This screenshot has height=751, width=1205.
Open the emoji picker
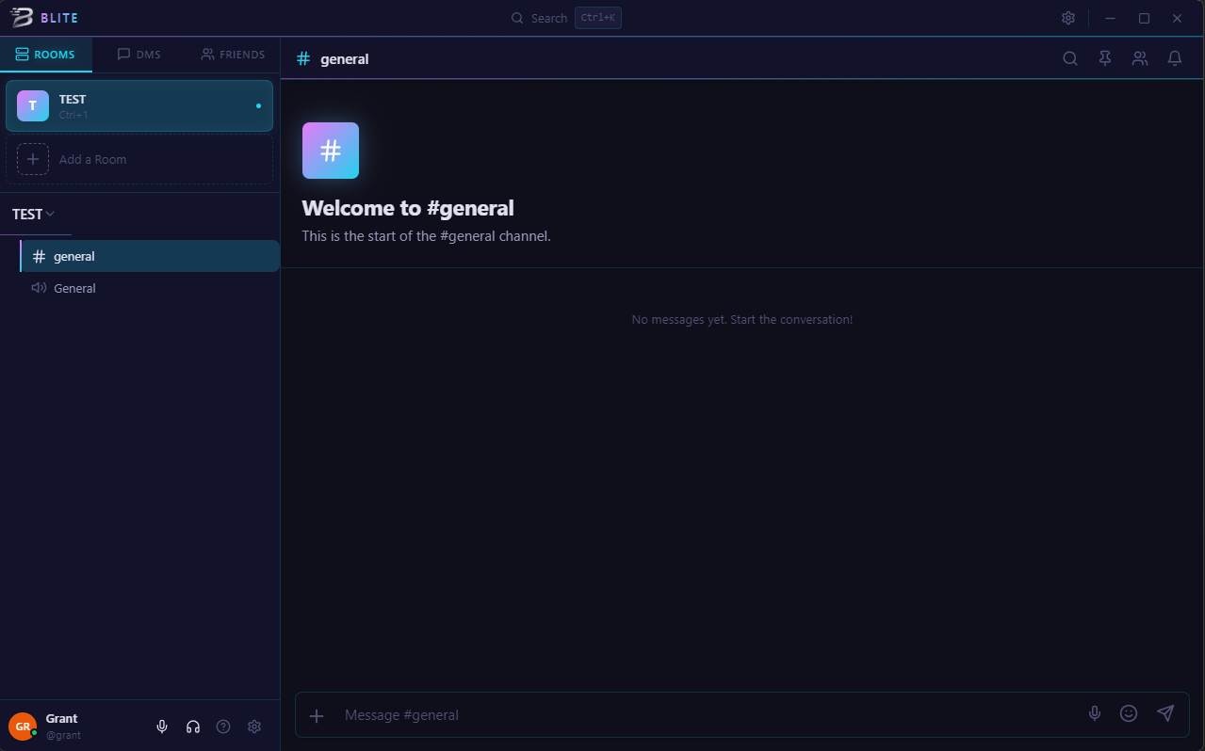(x=1129, y=713)
